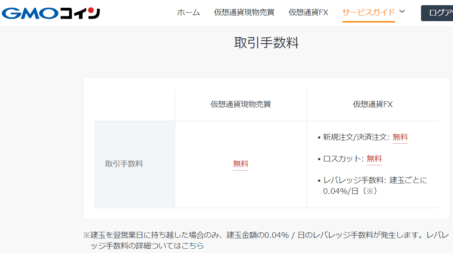Select the サービスガイド navigation item
This screenshot has width=453, height=253.
point(368,13)
